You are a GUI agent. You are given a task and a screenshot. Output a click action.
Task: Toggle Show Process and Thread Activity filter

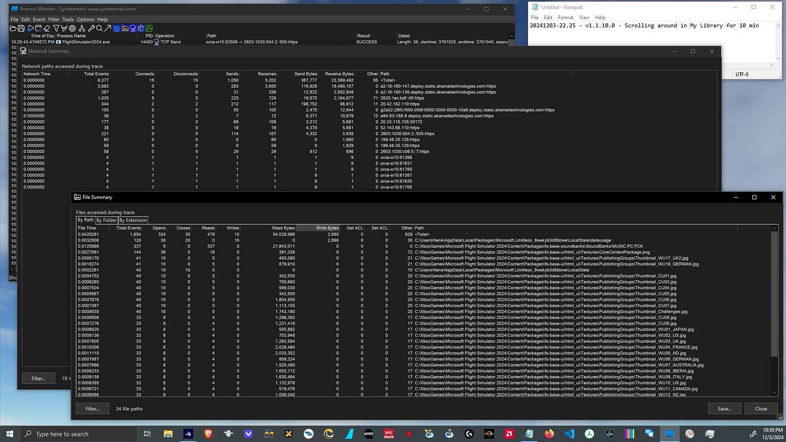pos(141,29)
